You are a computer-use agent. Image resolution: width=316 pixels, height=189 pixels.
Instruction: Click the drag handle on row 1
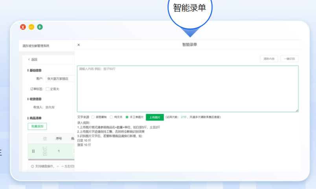[x=33, y=151]
